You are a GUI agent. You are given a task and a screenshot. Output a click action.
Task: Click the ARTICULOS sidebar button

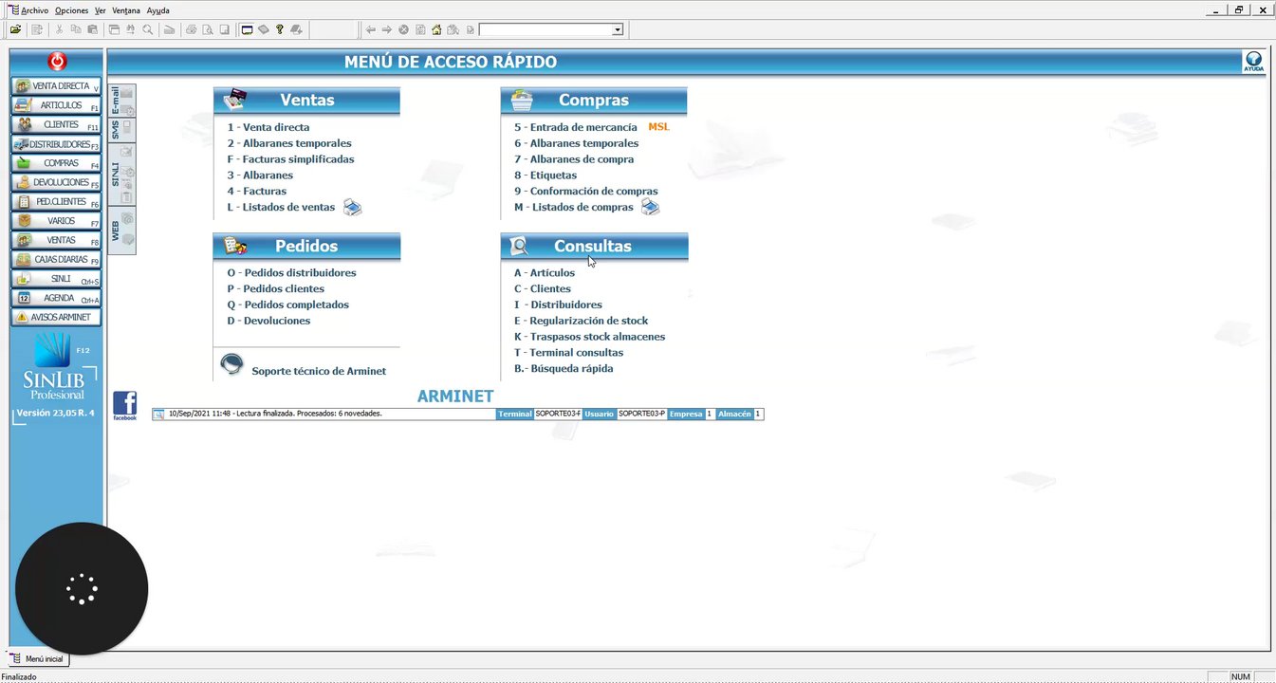pos(56,105)
